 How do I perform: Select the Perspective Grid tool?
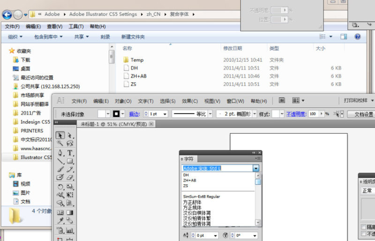(x=70, y=203)
